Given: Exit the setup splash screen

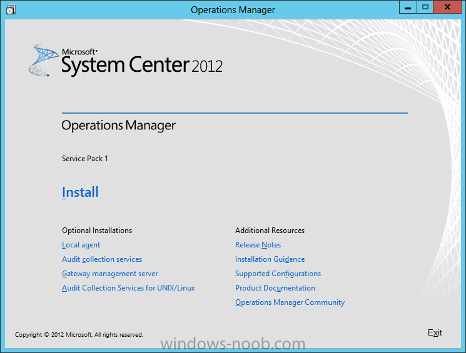Looking at the screenshot, I should pos(435,332).
